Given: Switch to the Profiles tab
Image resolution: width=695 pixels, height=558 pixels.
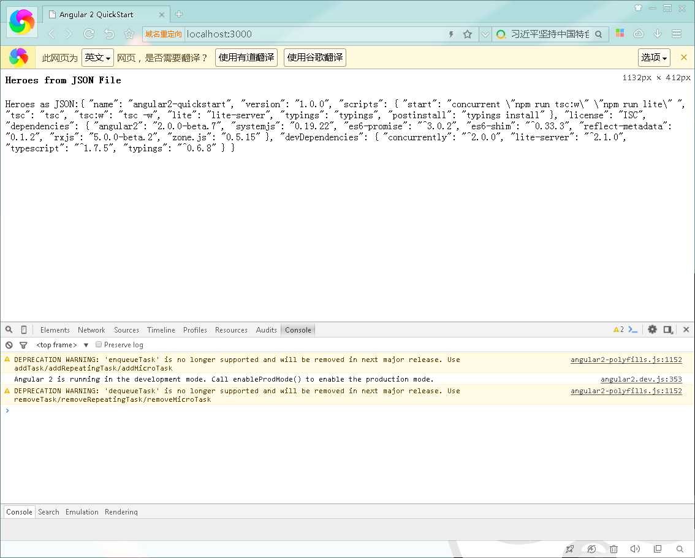Looking at the screenshot, I should 195,330.
